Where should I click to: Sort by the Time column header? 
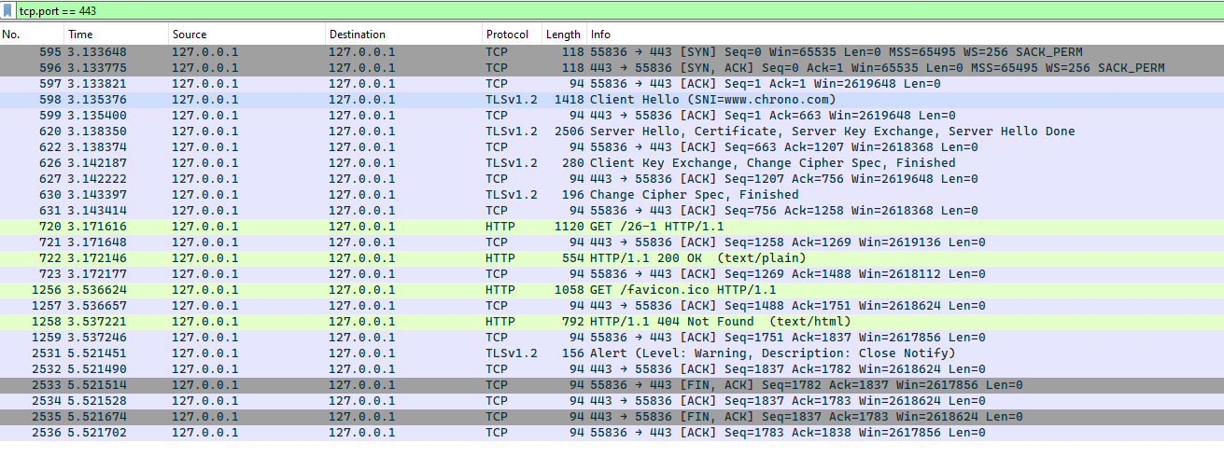coord(116,35)
